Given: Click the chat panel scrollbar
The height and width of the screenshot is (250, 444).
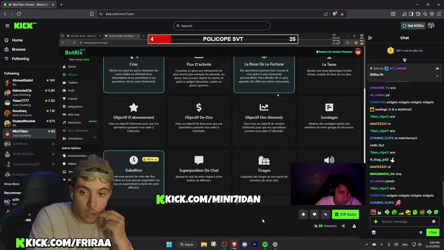Looking at the screenshot, I should point(443,194).
